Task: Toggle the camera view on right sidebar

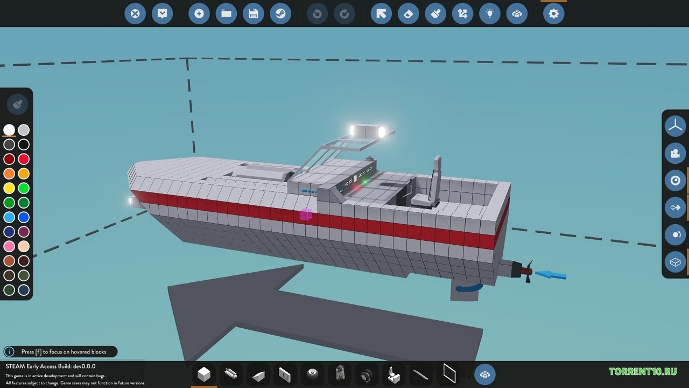Action: (x=675, y=153)
